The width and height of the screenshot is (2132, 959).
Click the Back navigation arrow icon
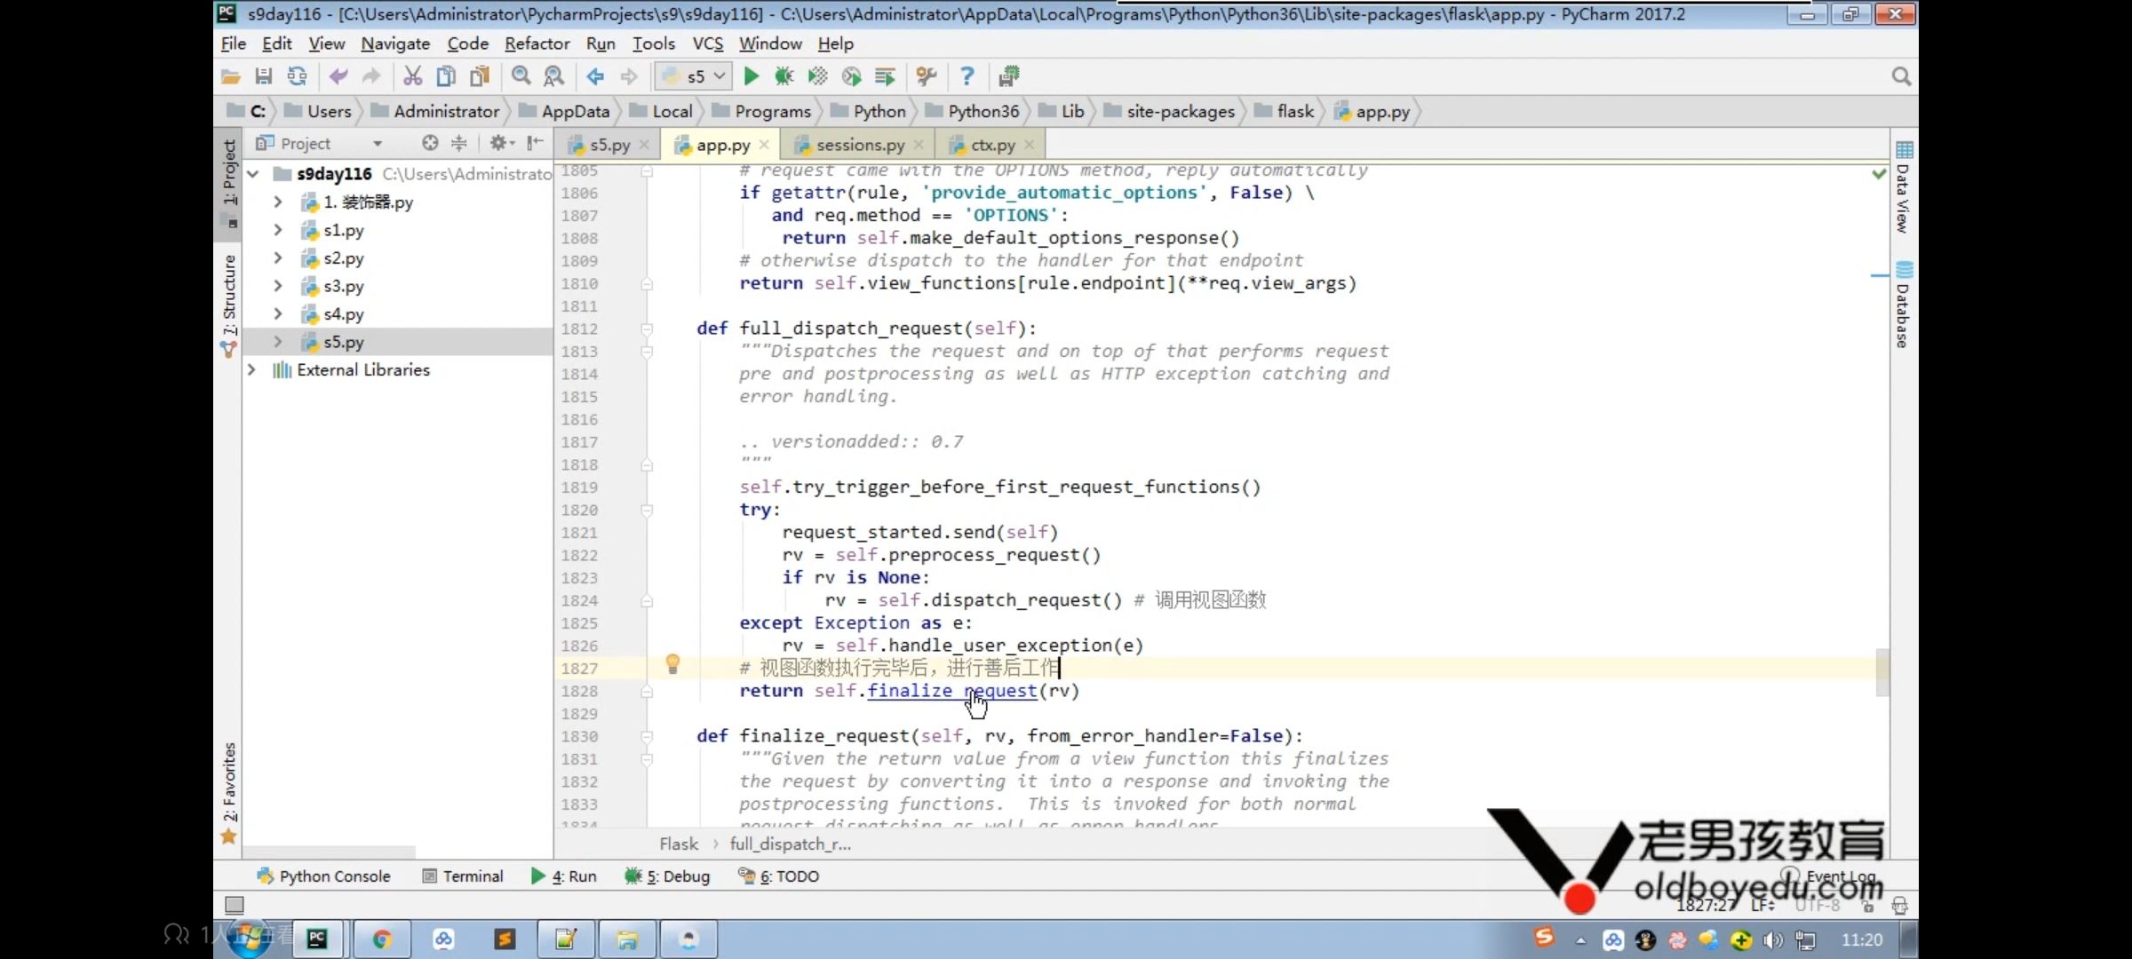(x=595, y=76)
